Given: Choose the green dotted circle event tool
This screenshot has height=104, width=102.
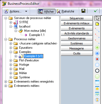Looking at the screenshot, I should click(x=97, y=47).
